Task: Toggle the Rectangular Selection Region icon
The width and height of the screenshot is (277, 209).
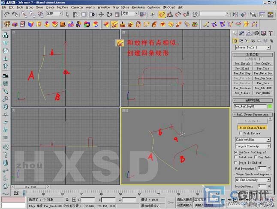Action: [x=83, y=15]
